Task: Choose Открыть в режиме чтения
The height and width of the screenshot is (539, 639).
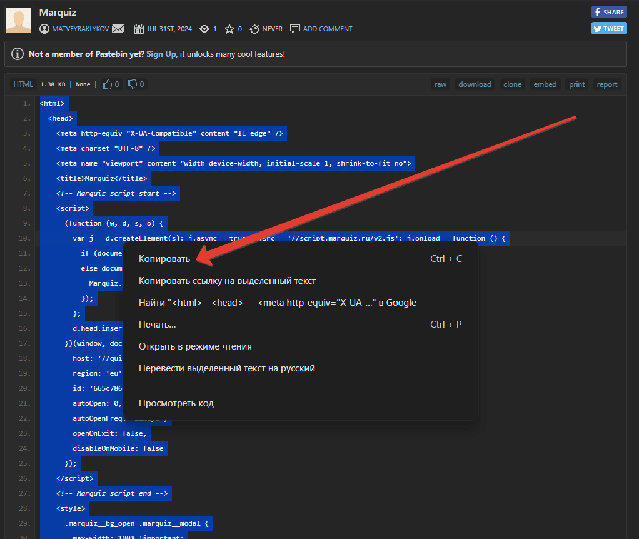Action: coord(301,346)
